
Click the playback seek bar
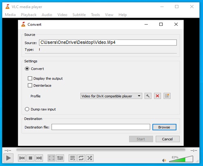[101, 150]
